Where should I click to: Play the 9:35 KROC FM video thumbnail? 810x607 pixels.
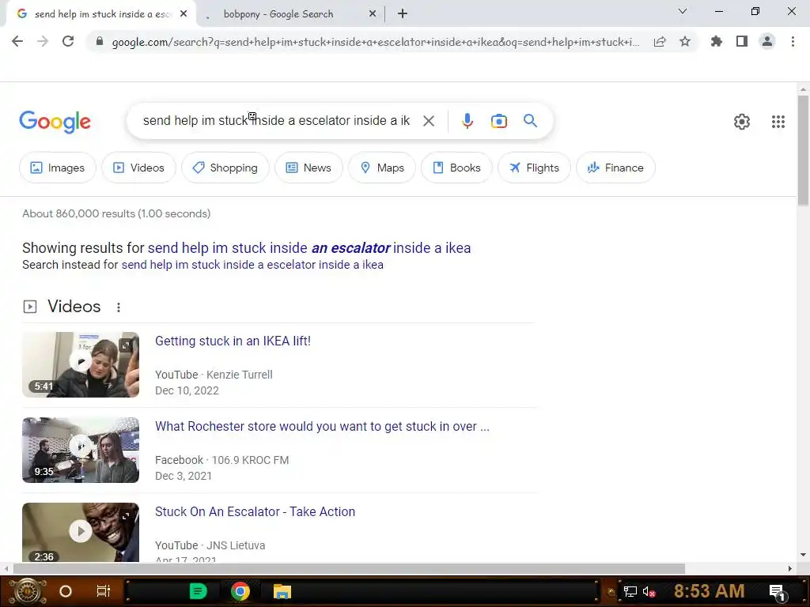81,450
